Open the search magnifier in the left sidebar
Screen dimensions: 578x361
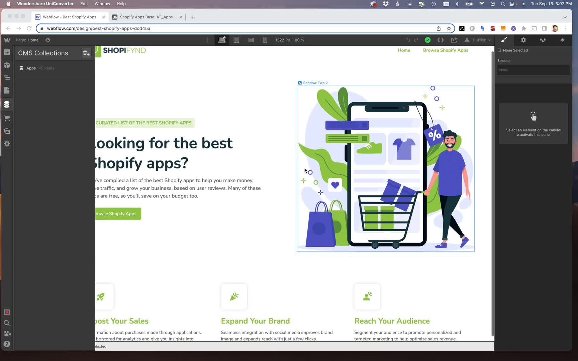pos(7,323)
